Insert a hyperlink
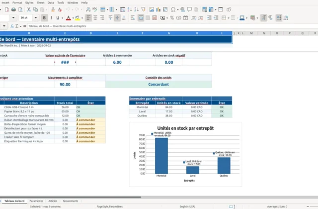The image size is (318, 209). [x=182, y=9]
